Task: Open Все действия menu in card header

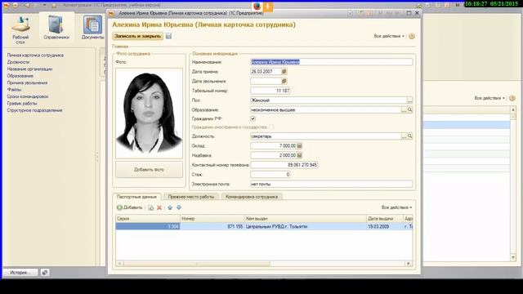Action: point(389,36)
